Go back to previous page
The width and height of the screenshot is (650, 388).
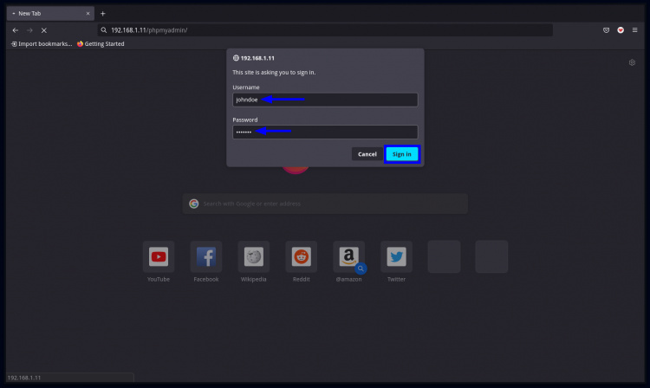[15, 30]
